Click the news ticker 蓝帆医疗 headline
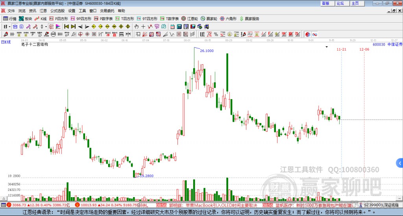The height and width of the screenshot is (216, 403). (x=314, y=205)
